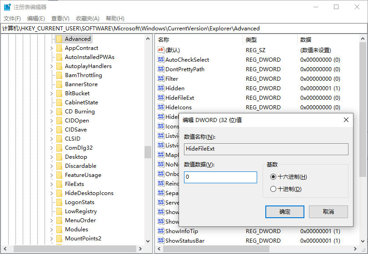Image resolution: width=368 pixels, height=254 pixels.
Task: Close the 编辑 DWORD dialog
Action: tap(346, 120)
